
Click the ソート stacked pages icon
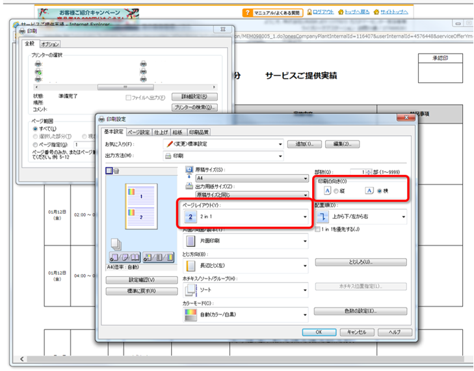[x=191, y=290]
